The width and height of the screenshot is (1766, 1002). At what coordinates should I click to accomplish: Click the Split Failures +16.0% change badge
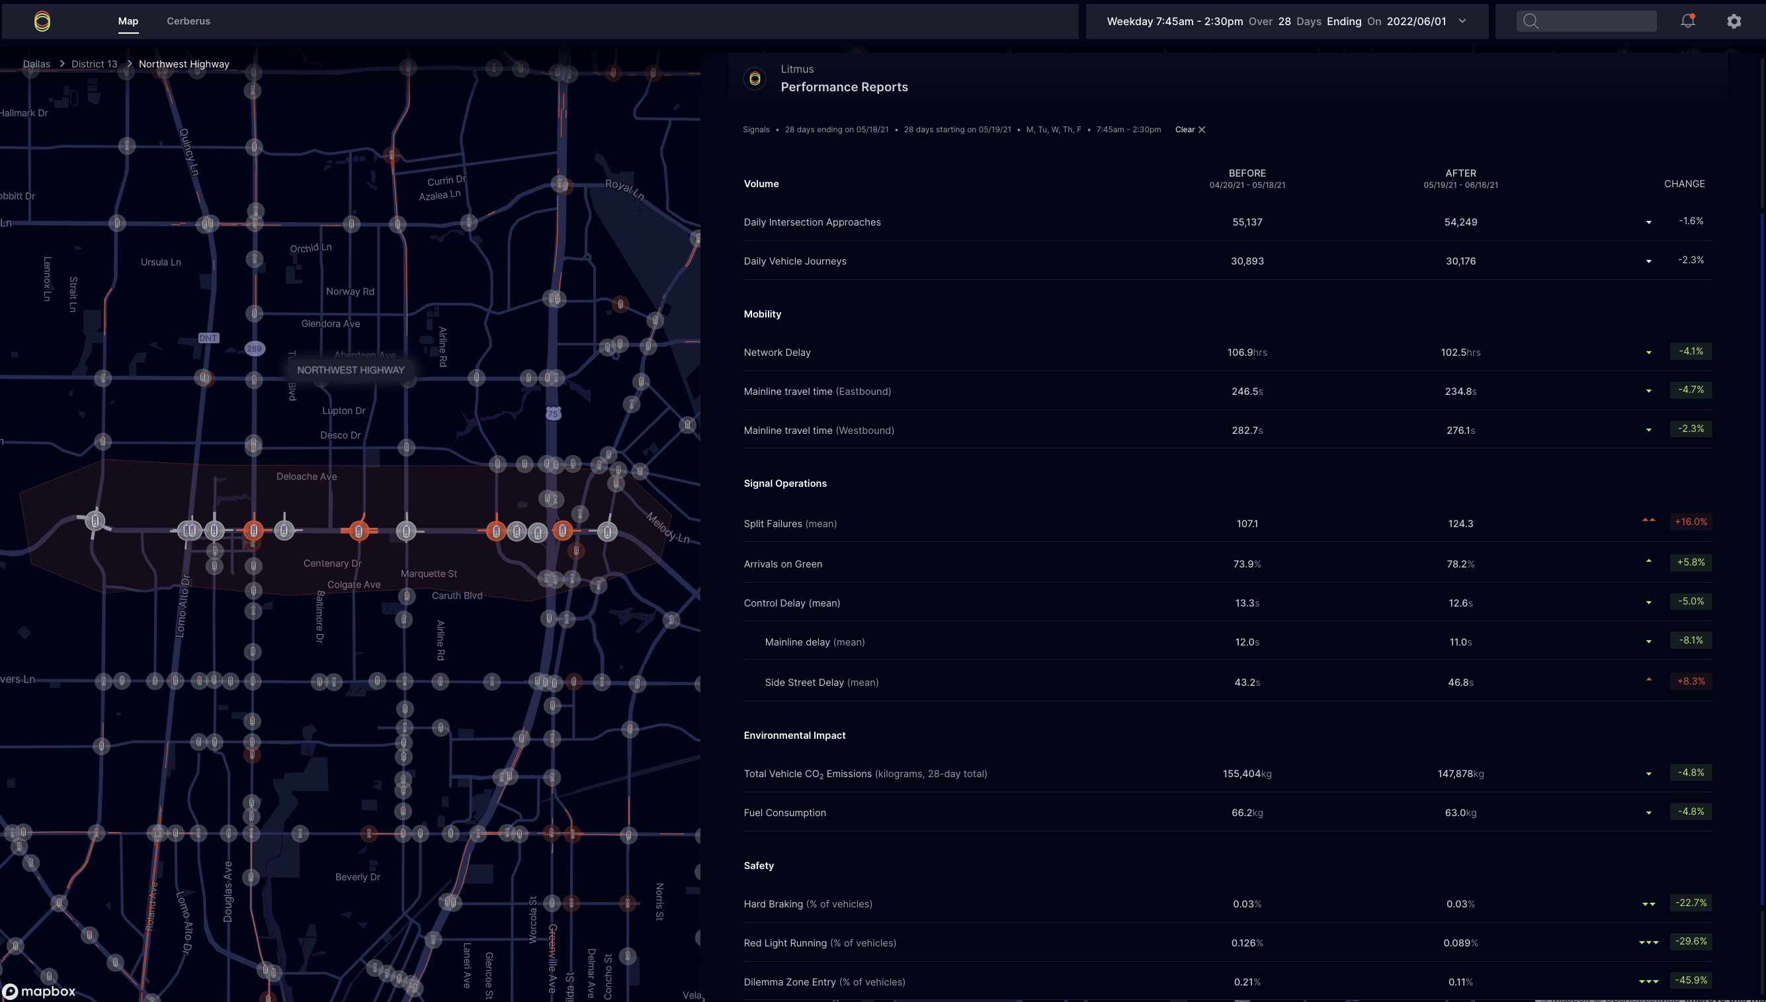coord(1691,522)
